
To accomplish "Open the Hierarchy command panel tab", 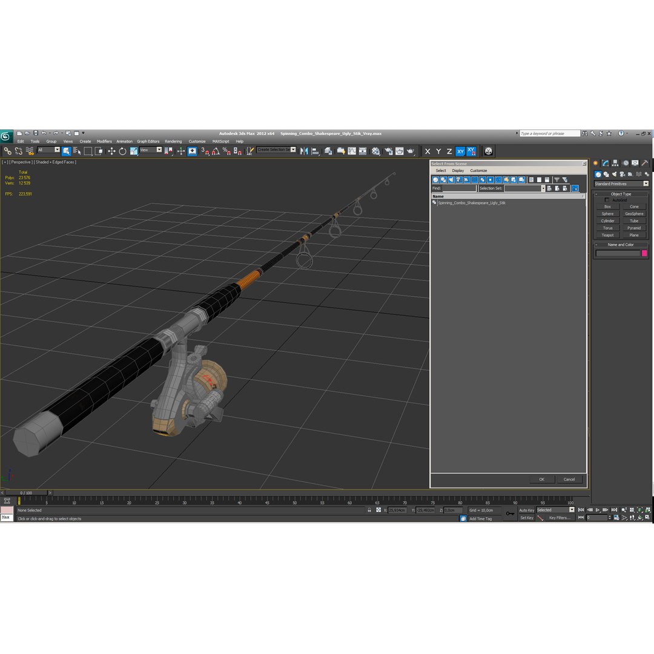I will point(615,163).
